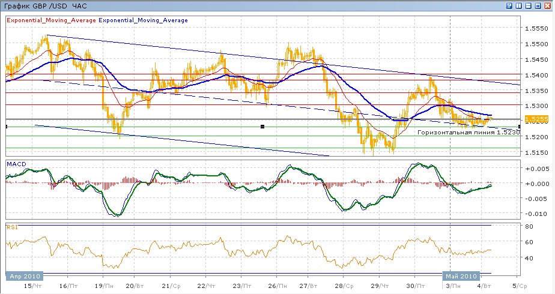Click the left end handle of horizontal line
This screenshot has height=294, width=555.
6,126
